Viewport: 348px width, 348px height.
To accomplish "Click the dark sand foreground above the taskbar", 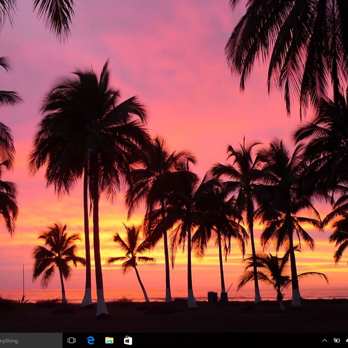I will (174, 320).
